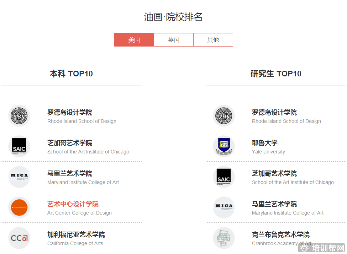Open 芝加哥艺术学院 under 本科 TOP10
This screenshot has height=254, width=347.
[70, 143]
